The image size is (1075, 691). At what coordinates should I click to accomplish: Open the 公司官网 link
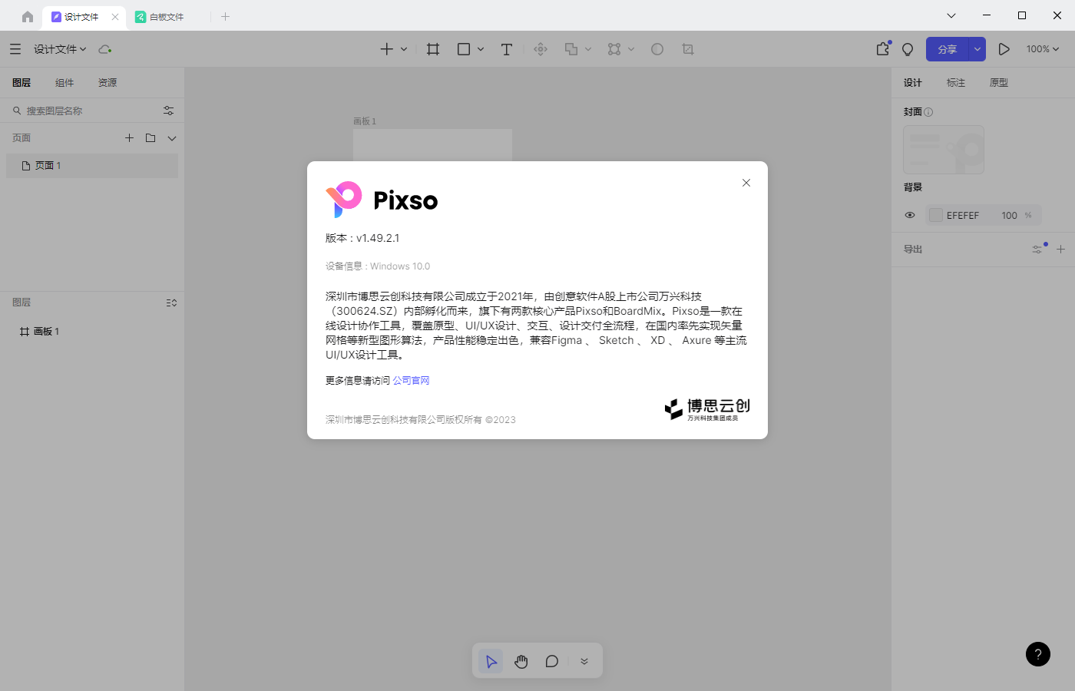pos(412,381)
